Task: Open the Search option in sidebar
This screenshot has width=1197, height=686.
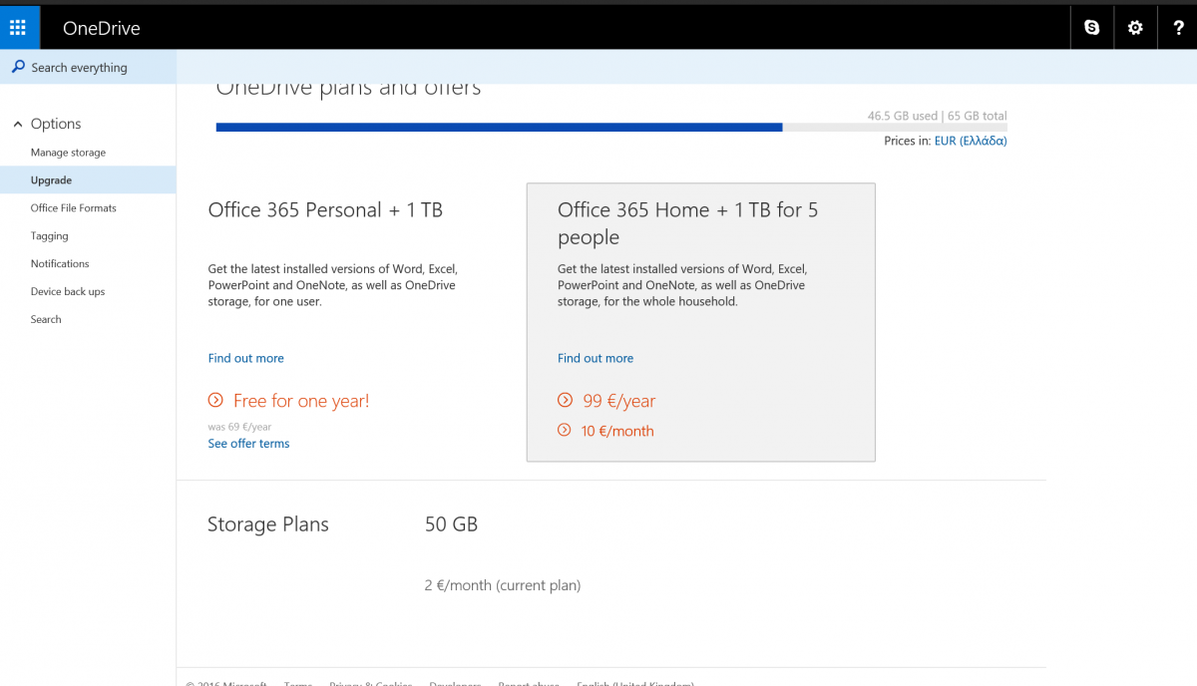Action: (46, 320)
